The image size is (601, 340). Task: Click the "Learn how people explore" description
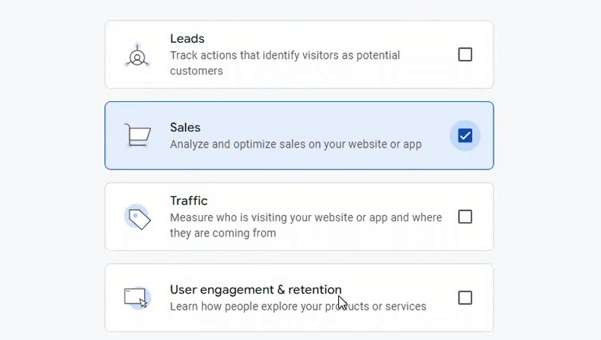pyautogui.click(x=298, y=307)
